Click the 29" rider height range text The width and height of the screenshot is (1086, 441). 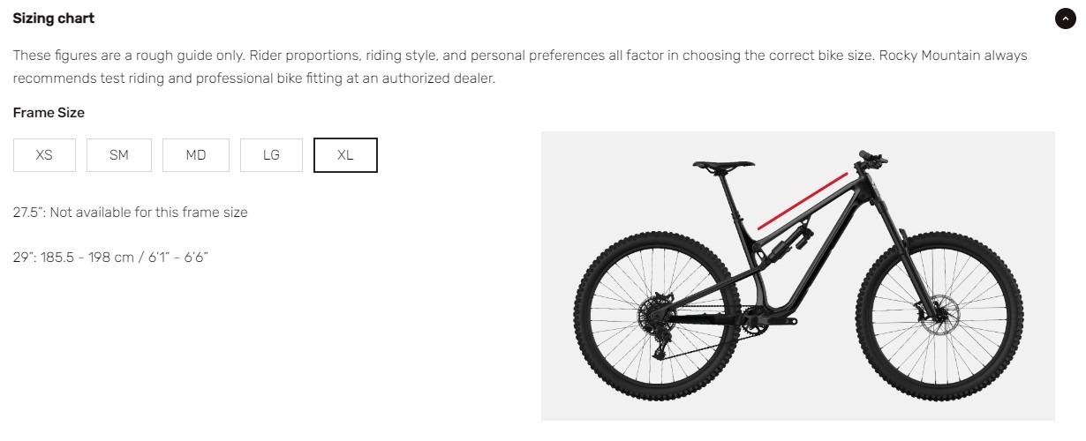tap(110, 258)
